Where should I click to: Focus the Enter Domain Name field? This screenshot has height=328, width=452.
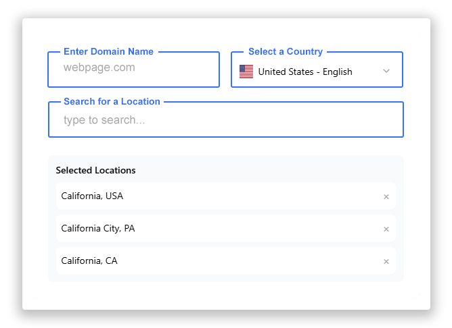[133, 70]
